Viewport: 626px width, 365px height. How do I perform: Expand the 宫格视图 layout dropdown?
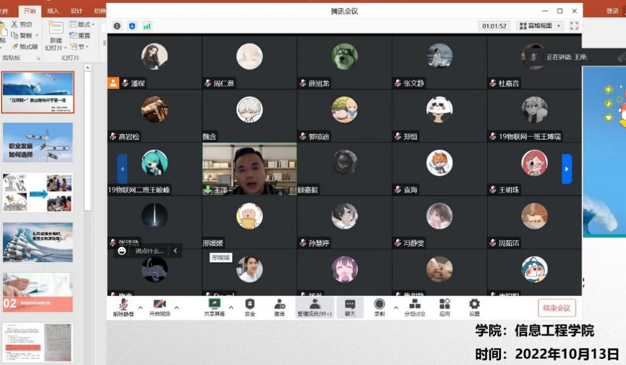coord(559,26)
